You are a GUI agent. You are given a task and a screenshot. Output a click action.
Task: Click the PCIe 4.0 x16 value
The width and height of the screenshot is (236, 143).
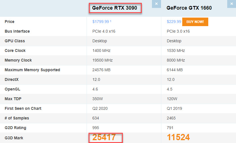pos(104,31)
